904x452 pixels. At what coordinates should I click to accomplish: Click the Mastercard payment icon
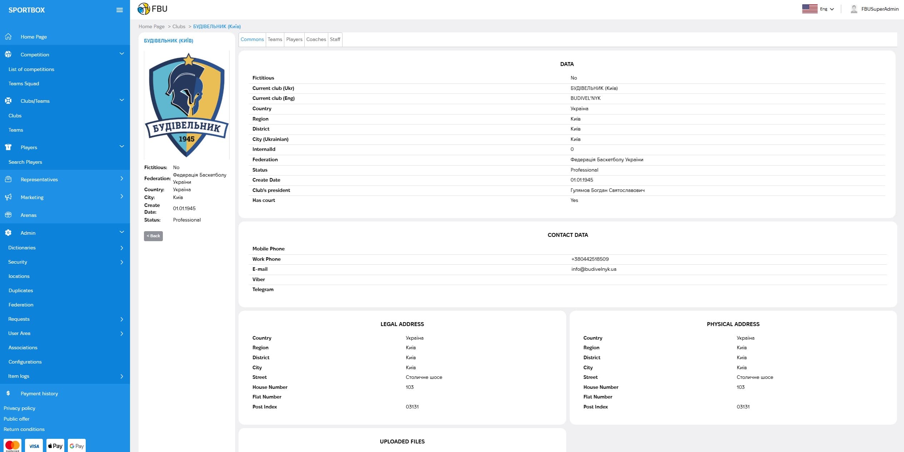click(x=13, y=446)
